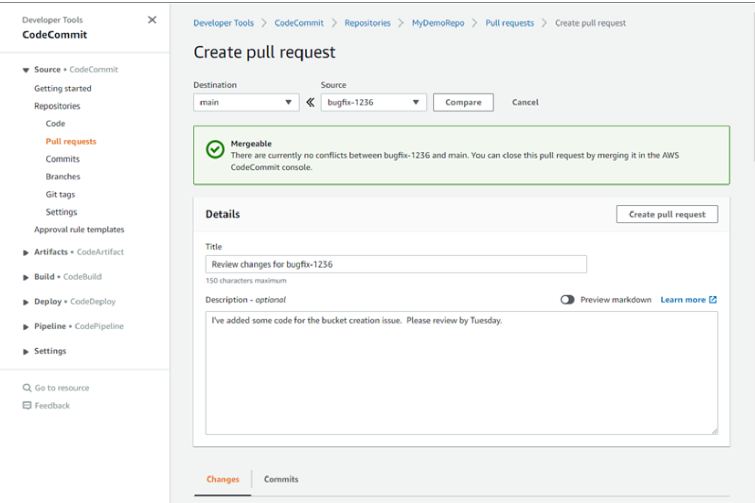Viewport: 755px width, 503px height.
Task: Click the Feedback icon in the sidebar
Action: pos(27,405)
